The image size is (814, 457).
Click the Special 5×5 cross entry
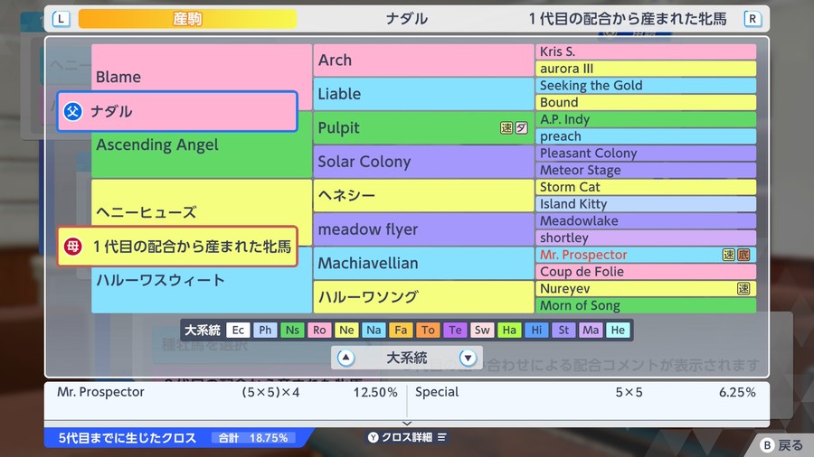585,392
